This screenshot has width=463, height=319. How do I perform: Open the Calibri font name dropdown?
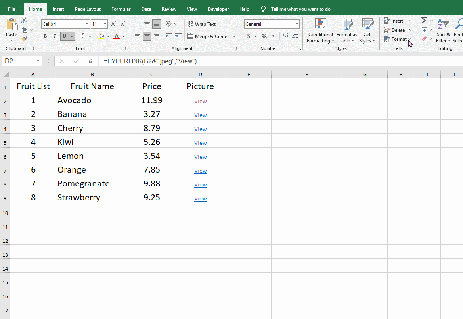click(87, 24)
